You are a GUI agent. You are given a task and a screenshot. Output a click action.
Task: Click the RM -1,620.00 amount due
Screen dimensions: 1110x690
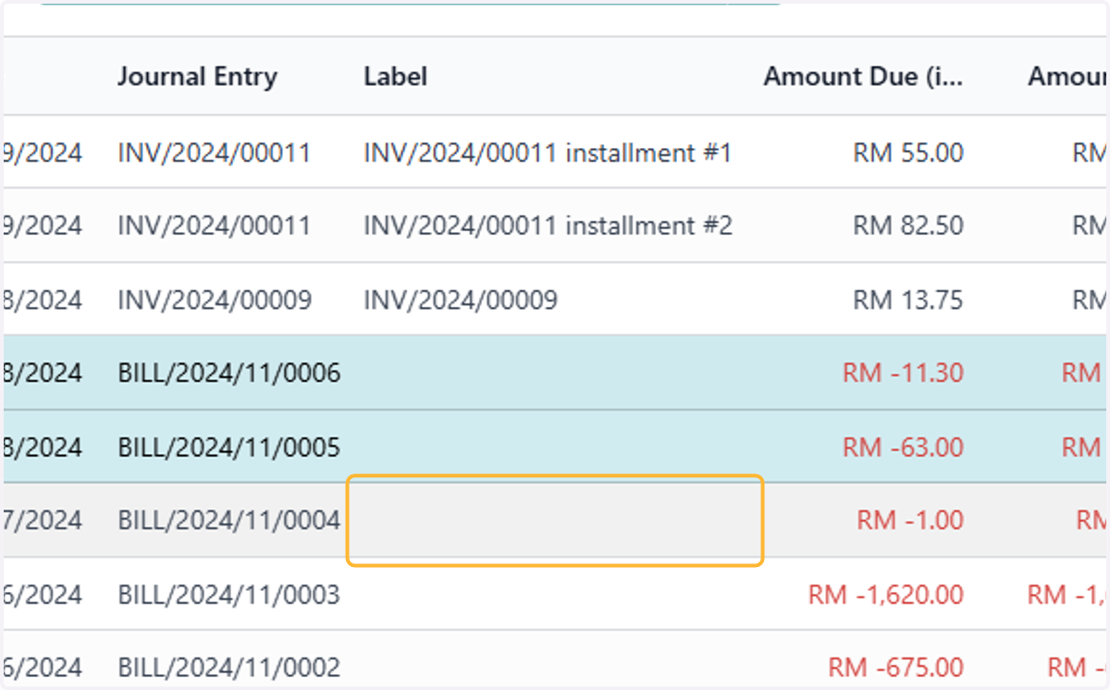[x=886, y=594]
